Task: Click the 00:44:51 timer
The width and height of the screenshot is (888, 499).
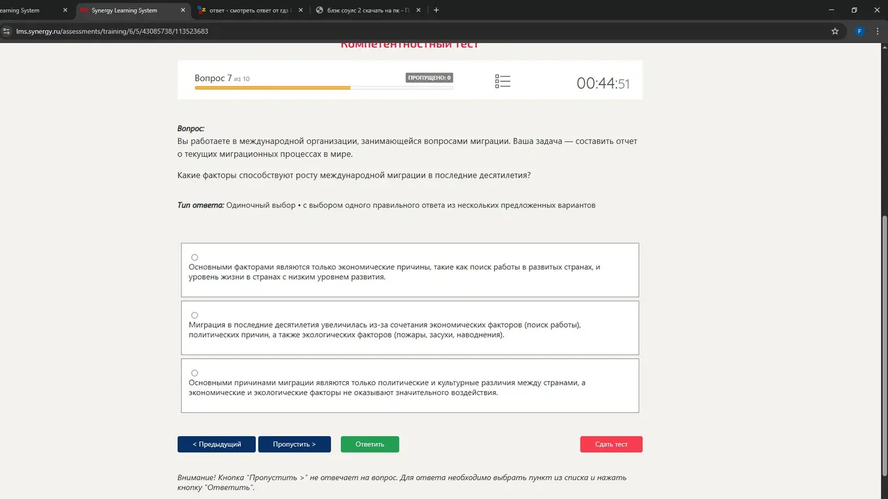Action: [603, 83]
